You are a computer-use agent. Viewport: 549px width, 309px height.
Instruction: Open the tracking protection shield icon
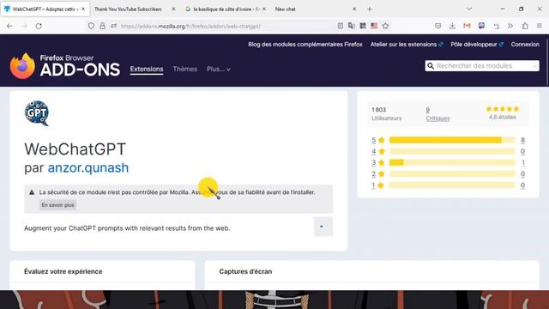pos(91,26)
